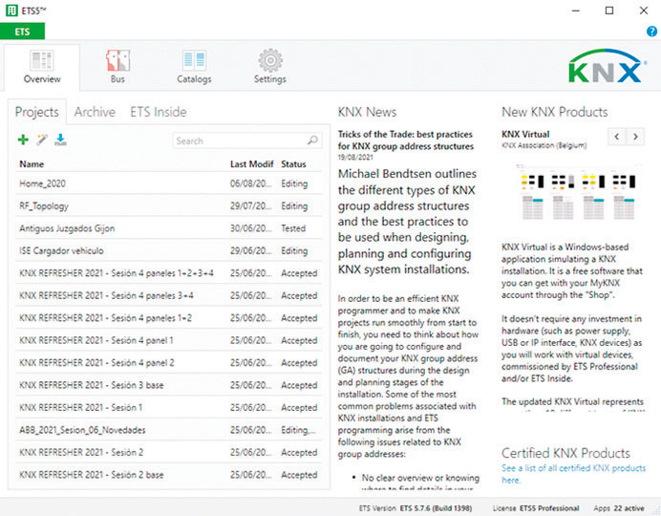This screenshot has width=661, height=516.
Task: Select Sesión 4 paneles 1+2+3+4 project
Action: pyautogui.click(x=169, y=272)
